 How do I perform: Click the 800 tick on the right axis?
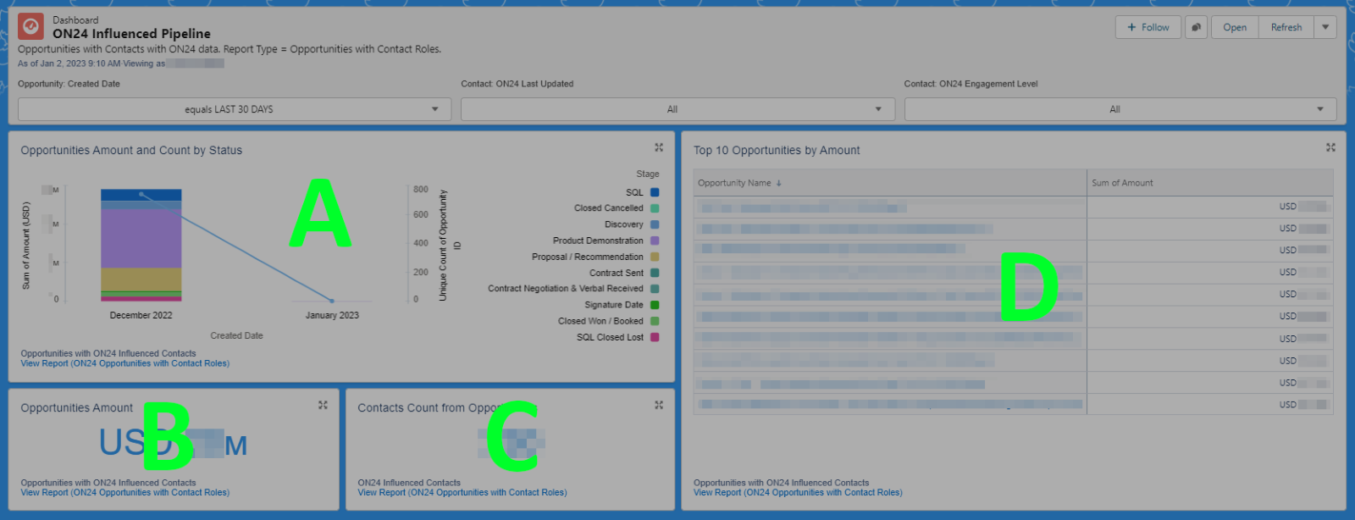click(421, 190)
